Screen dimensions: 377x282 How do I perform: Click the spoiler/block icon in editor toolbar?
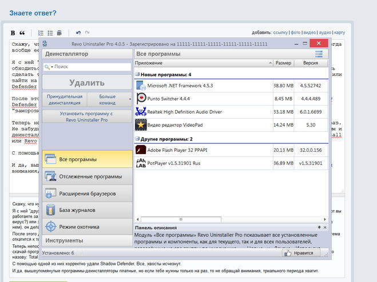(59, 33)
